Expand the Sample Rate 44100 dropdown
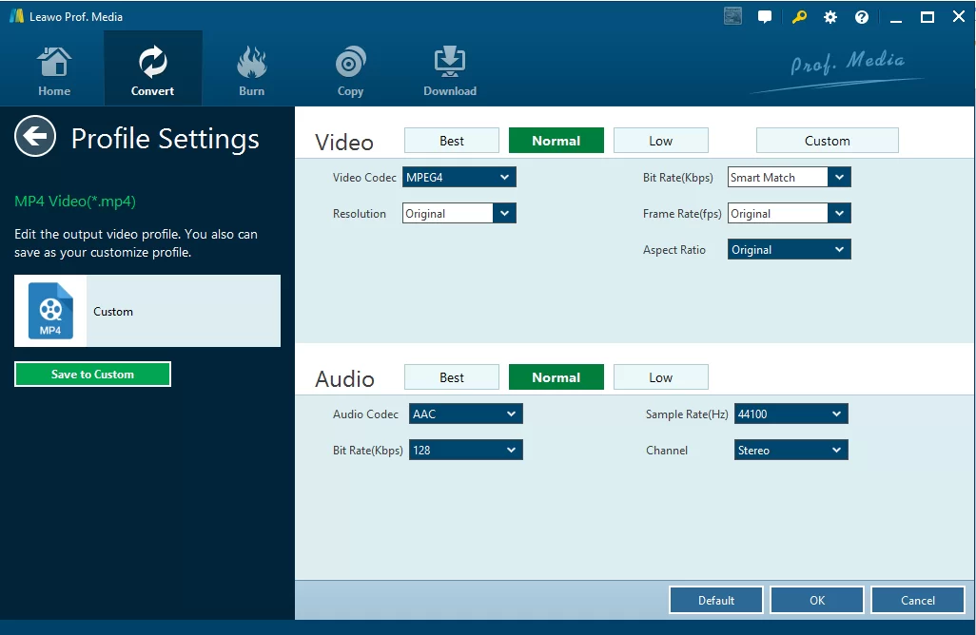 [791, 414]
